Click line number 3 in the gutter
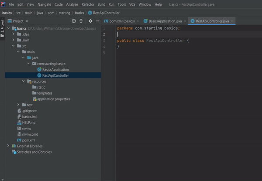The image size is (262, 181). click(104, 41)
